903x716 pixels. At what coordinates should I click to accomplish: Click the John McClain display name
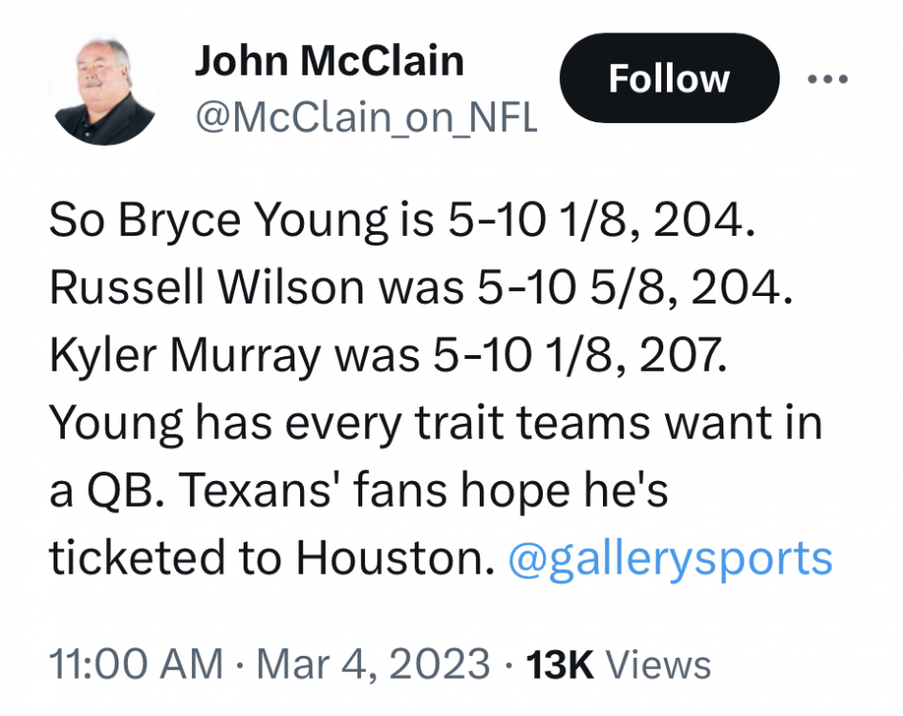[x=329, y=62]
